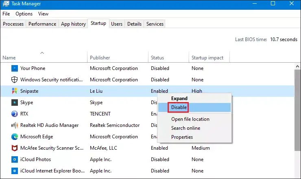
Task: Open the View menu
Action: pyautogui.click(x=43, y=14)
